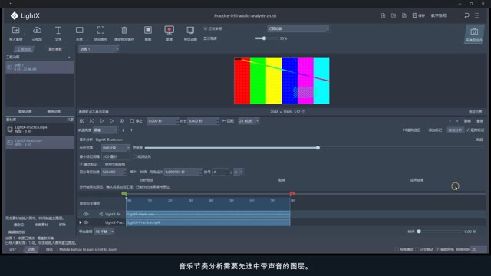Jump to the timeline start
Screen dimensions: 491x276
(82, 121)
